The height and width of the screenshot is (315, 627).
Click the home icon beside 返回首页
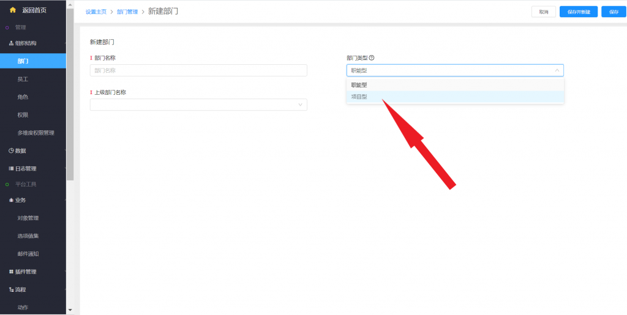(x=12, y=10)
